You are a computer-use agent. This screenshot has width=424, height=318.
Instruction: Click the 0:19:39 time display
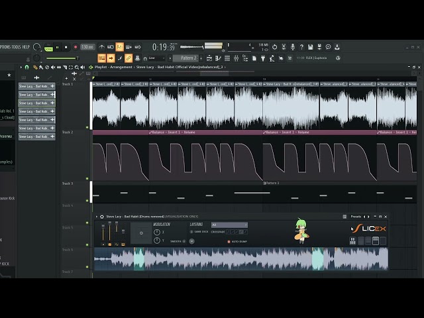coord(164,47)
